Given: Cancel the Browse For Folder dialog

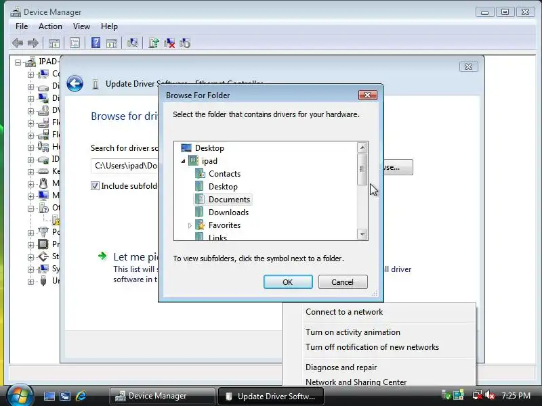Looking at the screenshot, I should [343, 282].
